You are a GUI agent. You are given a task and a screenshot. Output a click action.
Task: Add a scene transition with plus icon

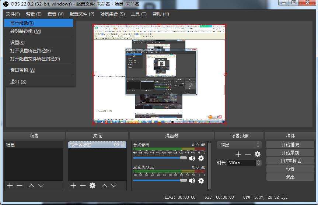[238, 154]
